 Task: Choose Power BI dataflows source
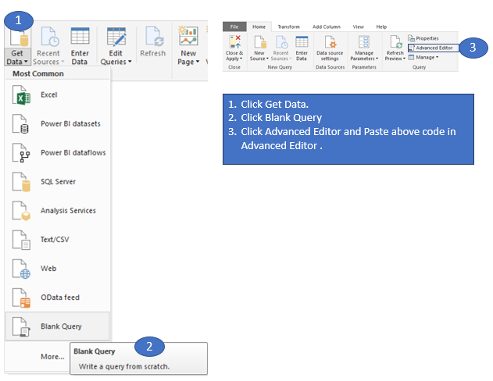coord(57,153)
